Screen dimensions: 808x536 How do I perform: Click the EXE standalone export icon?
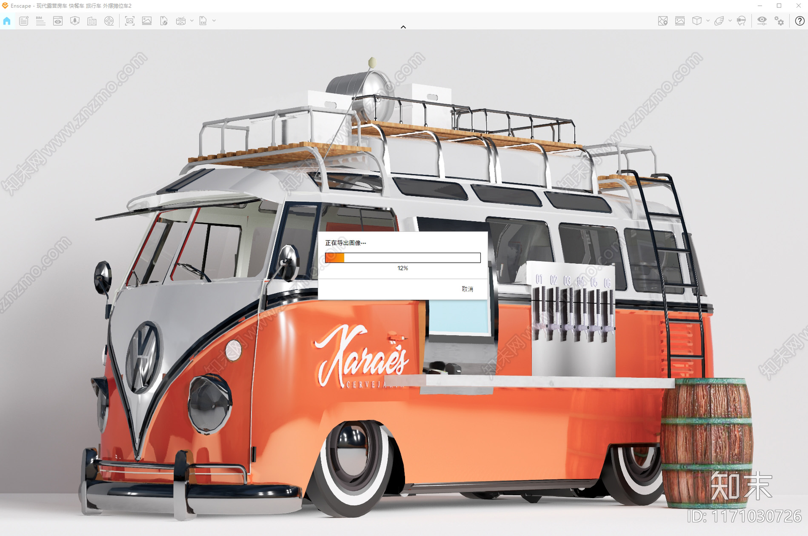point(203,21)
